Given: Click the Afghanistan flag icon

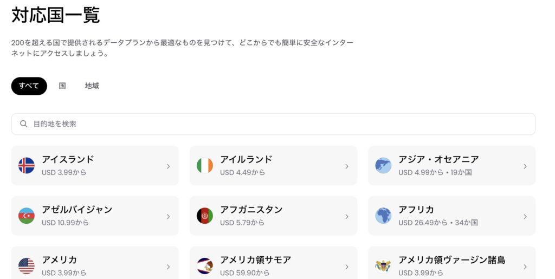Looking at the screenshot, I should pyautogui.click(x=205, y=216).
